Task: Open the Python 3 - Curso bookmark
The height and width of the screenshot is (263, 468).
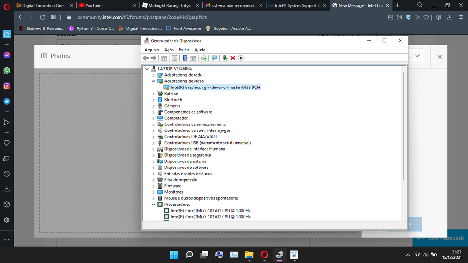Action: [91, 29]
